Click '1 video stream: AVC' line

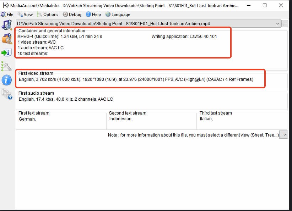pos(37,42)
